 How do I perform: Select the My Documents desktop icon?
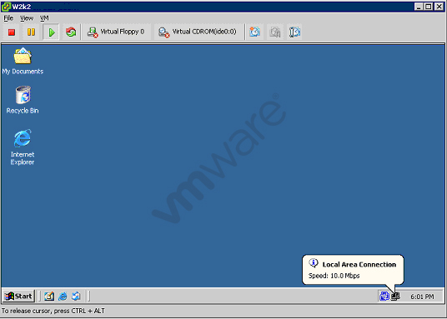[x=23, y=62]
